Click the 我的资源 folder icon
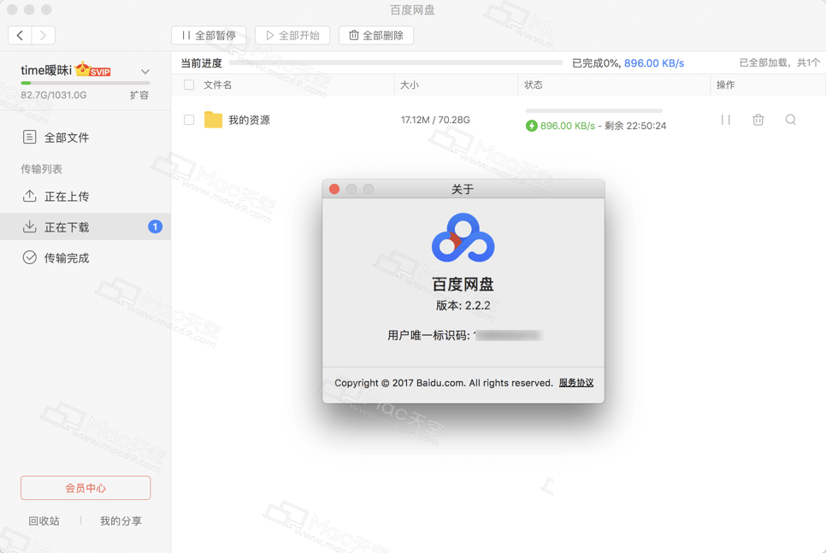 pyautogui.click(x=214, y=120)
